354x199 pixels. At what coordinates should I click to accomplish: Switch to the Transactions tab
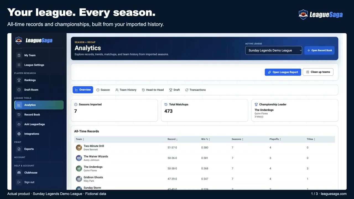point(196,90)
